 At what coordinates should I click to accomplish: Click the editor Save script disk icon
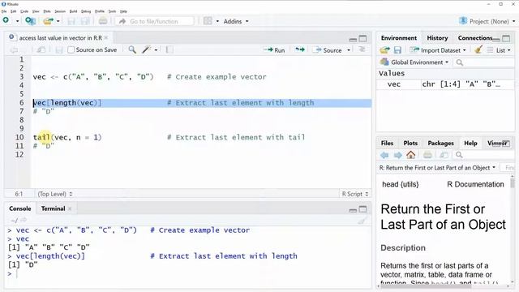click(x=59, y=50)
